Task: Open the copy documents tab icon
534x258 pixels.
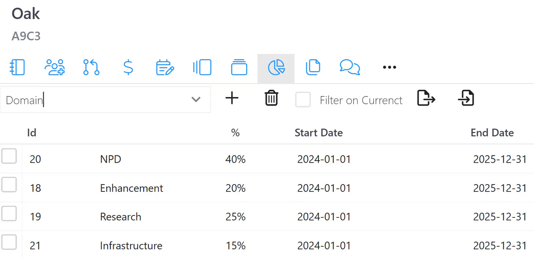Action: [313, 67]
